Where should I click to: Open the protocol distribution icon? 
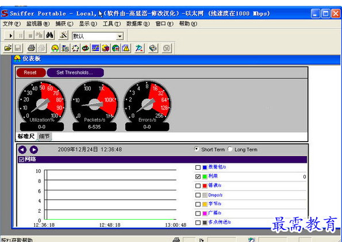(x=105, y=48)
